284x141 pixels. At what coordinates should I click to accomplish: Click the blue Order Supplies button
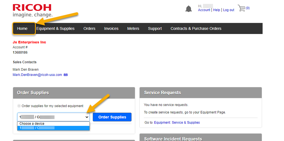tap(112, 117)
